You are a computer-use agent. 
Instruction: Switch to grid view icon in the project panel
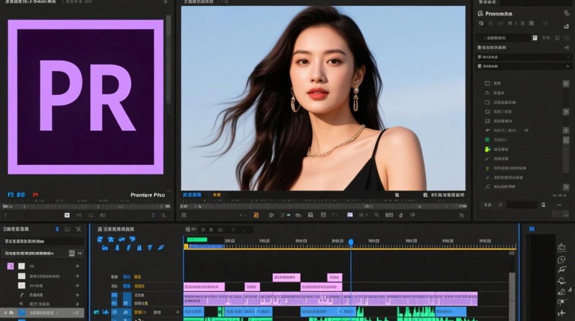point(72,253)
